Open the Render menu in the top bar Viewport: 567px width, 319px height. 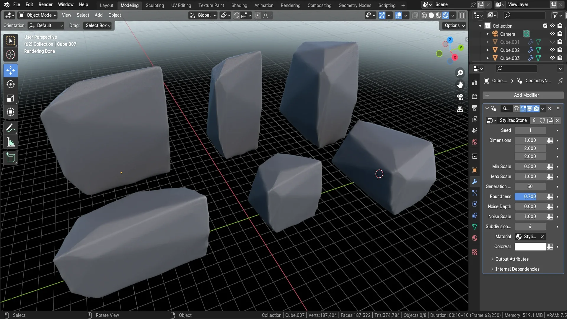[45, 5]
